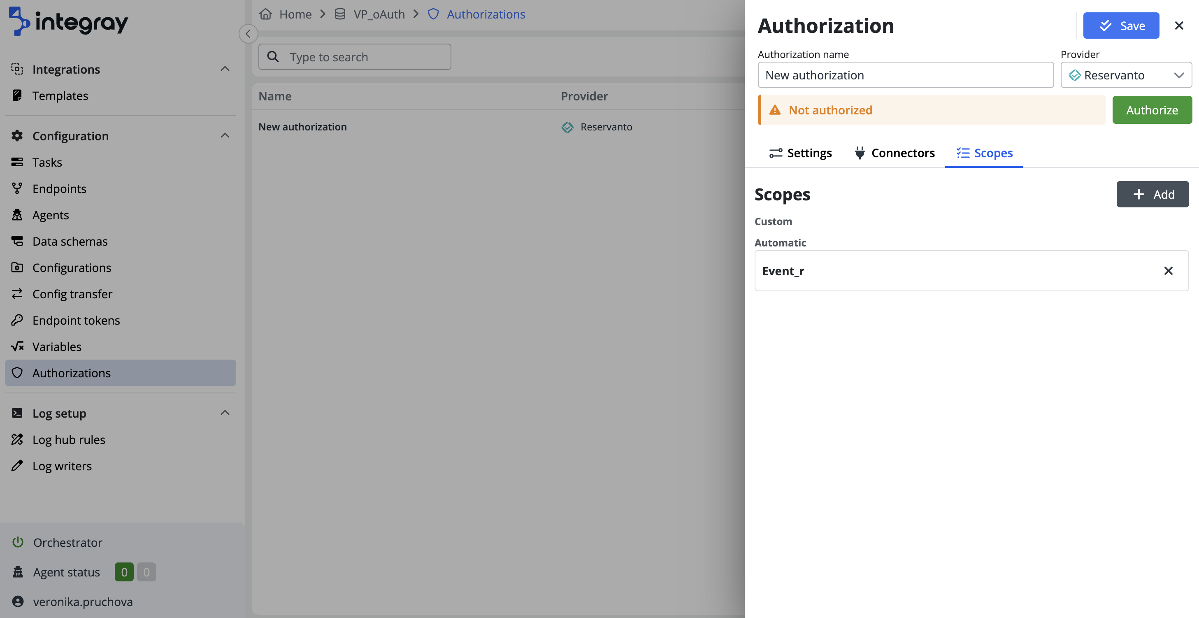
Task: Open Endpoint tokens from the sidebar
Action: pyautogui.click(x=76, y=320)
